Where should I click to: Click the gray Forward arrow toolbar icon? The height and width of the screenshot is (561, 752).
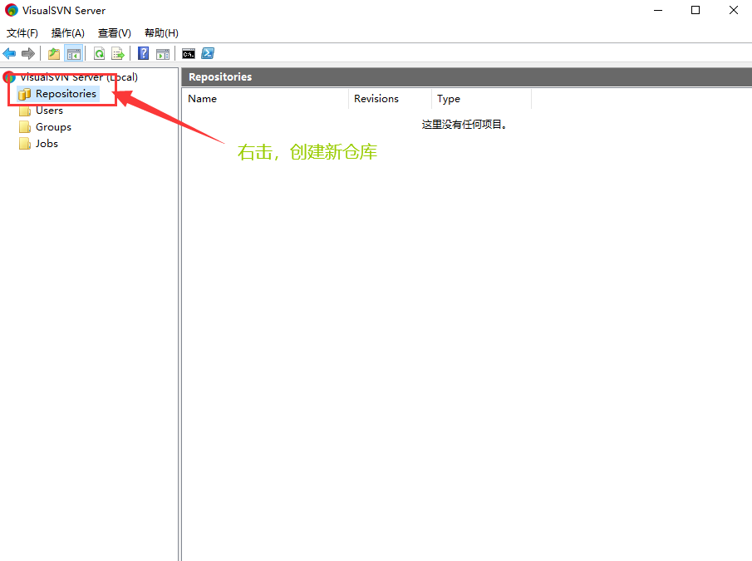[x=28, y=54]
